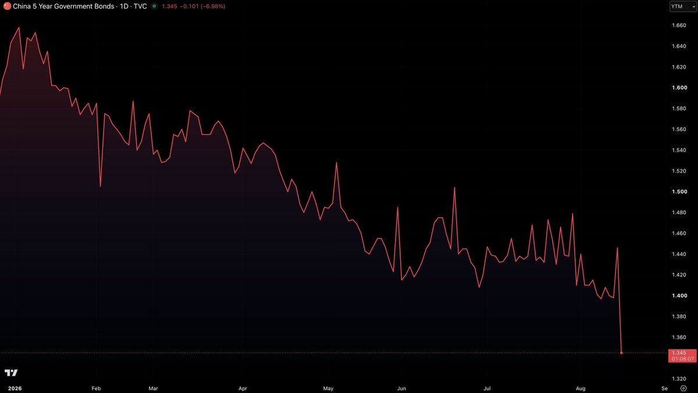Click the 1.440 price axis label

pyautogui.click(x=679, y=254)
